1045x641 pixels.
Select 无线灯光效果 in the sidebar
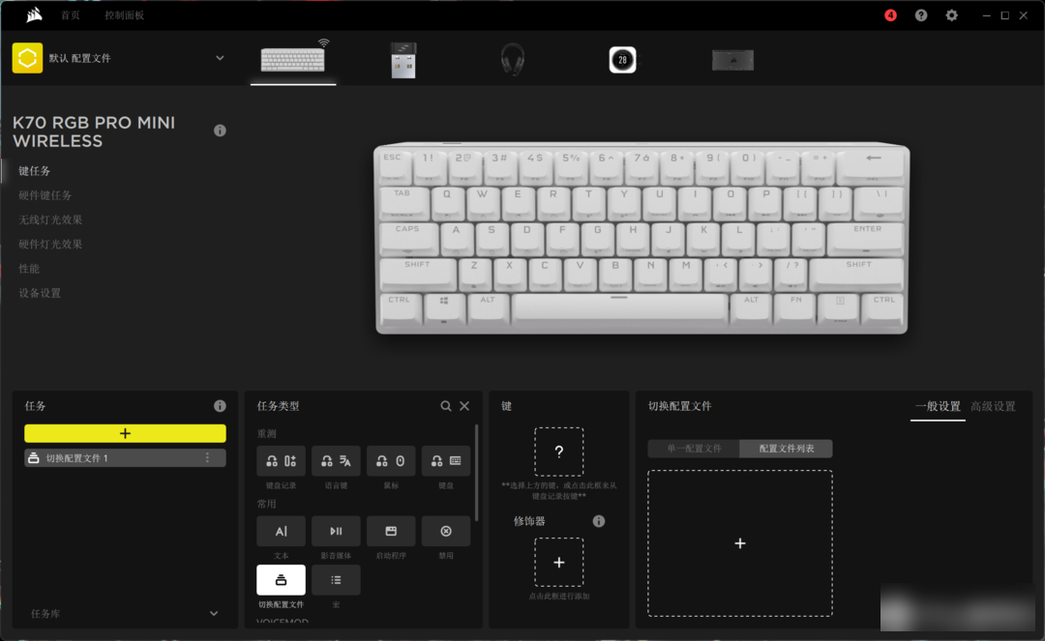pyautogui.click(x=50, y=219)
